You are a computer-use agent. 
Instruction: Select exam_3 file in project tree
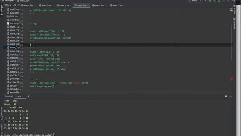(x=13, y=34)
